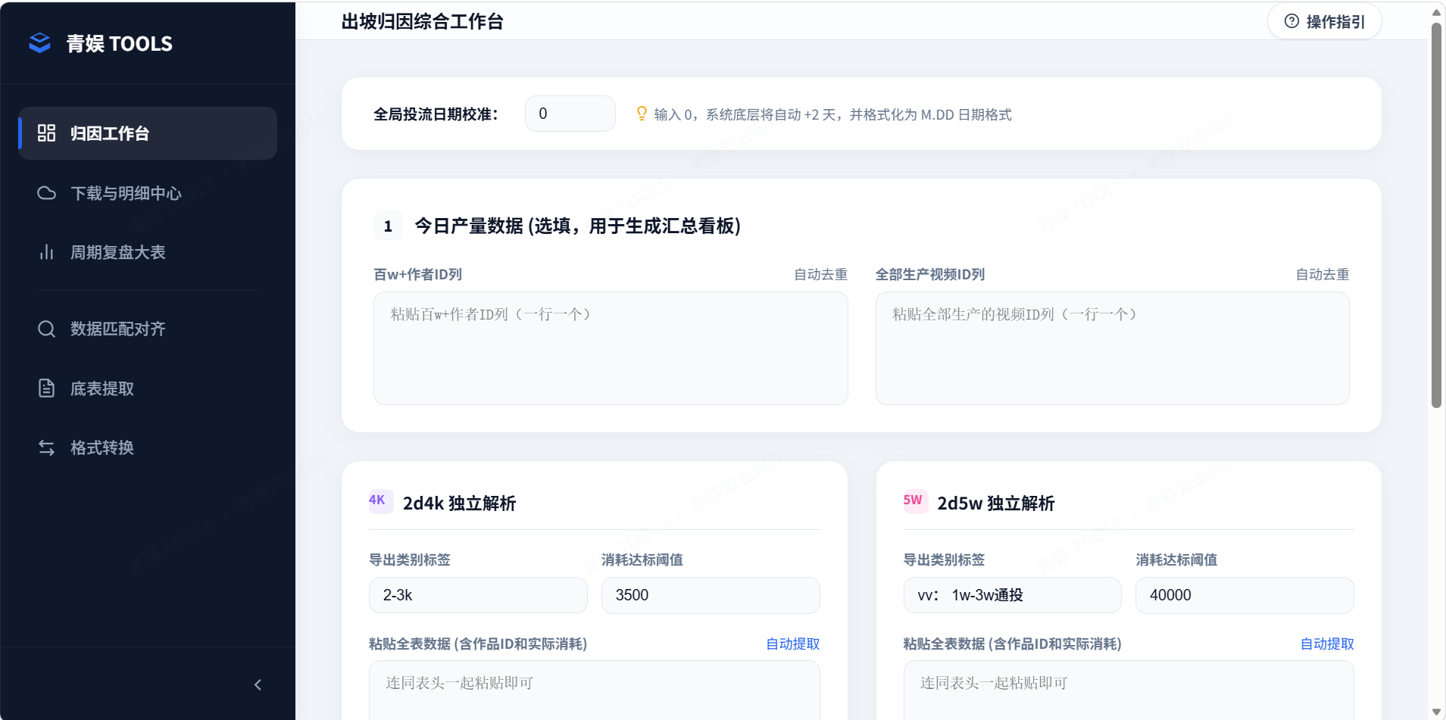Click 自动去重 above 全部生产视频ID列

pyautogui.click(x=1323, y=274)
